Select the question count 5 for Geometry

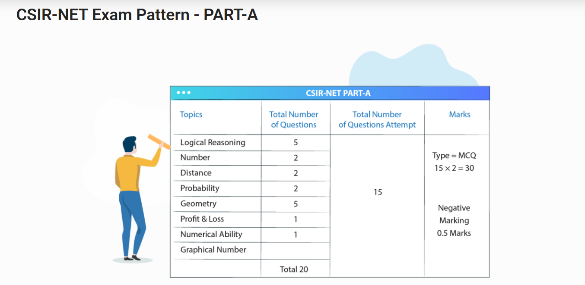[296, 204]
